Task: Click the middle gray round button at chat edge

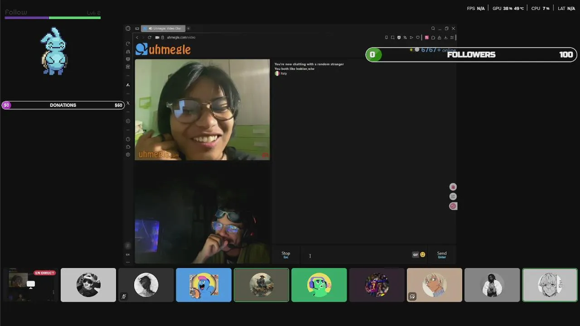Action: coord(453,197)
